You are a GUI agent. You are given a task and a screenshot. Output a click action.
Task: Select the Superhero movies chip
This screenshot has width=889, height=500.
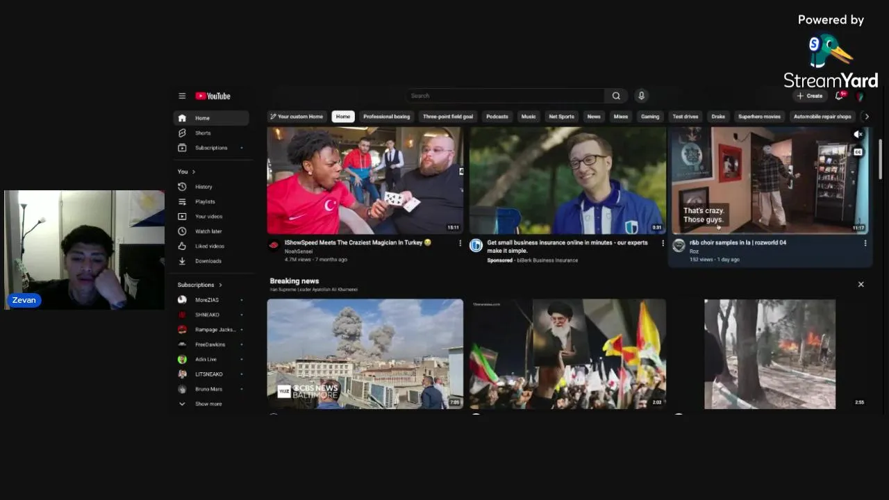(x=759, y=117)
